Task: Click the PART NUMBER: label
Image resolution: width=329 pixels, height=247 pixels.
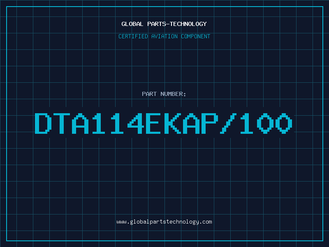Action: click(x=164, y=94)
